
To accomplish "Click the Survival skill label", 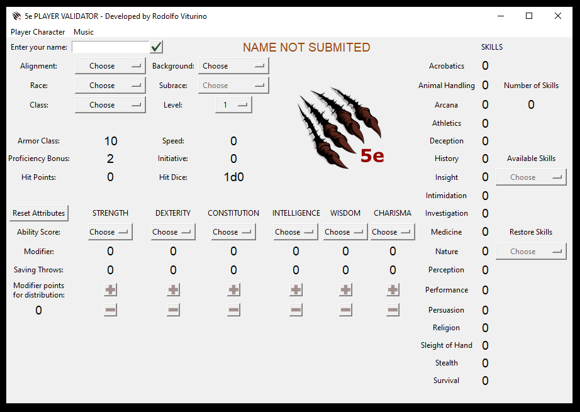I will tap(446, 381).
